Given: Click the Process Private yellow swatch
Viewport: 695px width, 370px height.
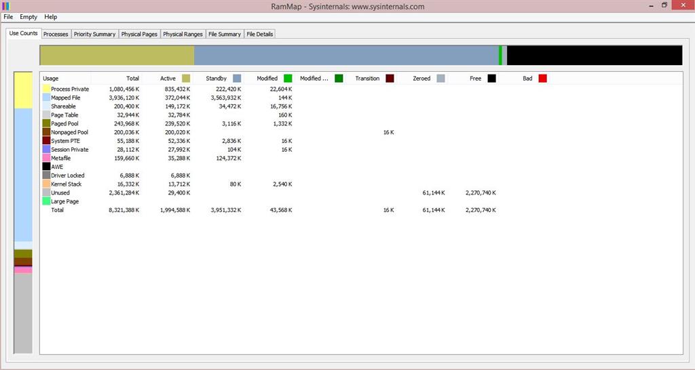Looking at the screenshot, I should click(46, 89).
